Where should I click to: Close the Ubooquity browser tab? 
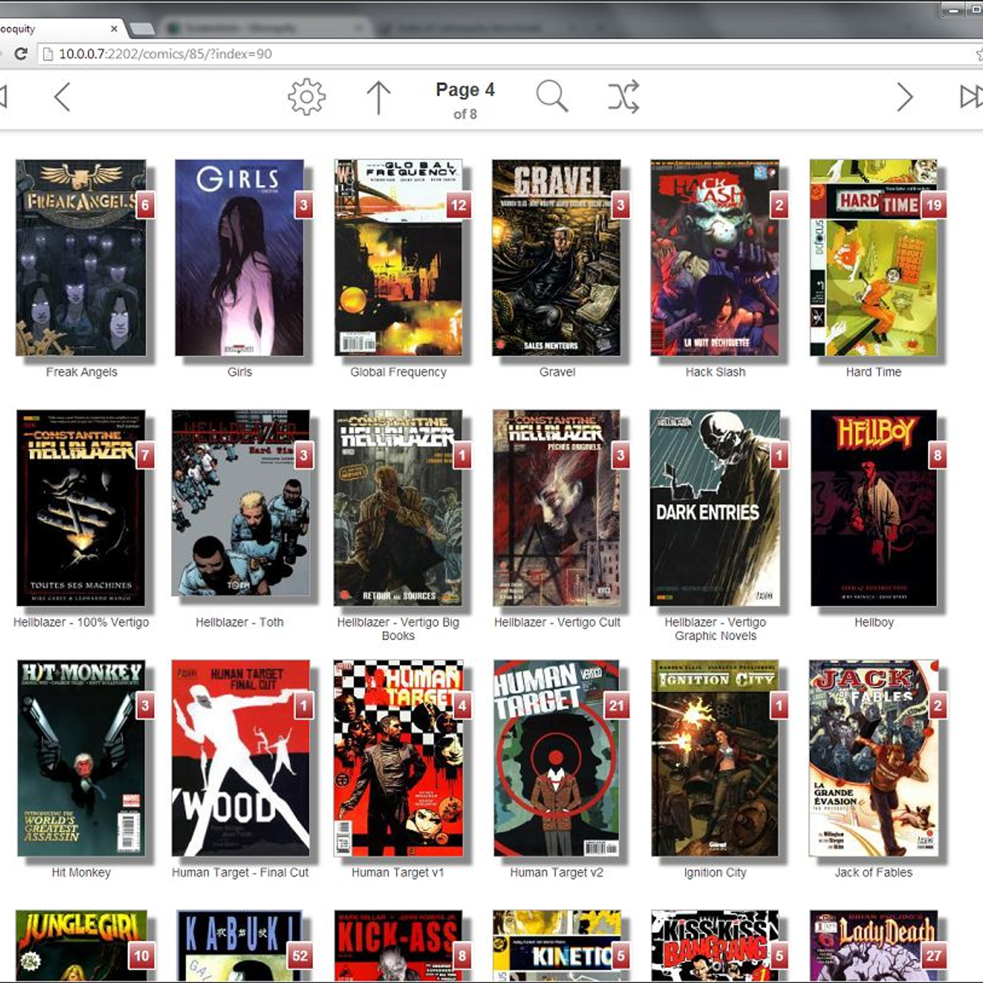tap(114, 28)
